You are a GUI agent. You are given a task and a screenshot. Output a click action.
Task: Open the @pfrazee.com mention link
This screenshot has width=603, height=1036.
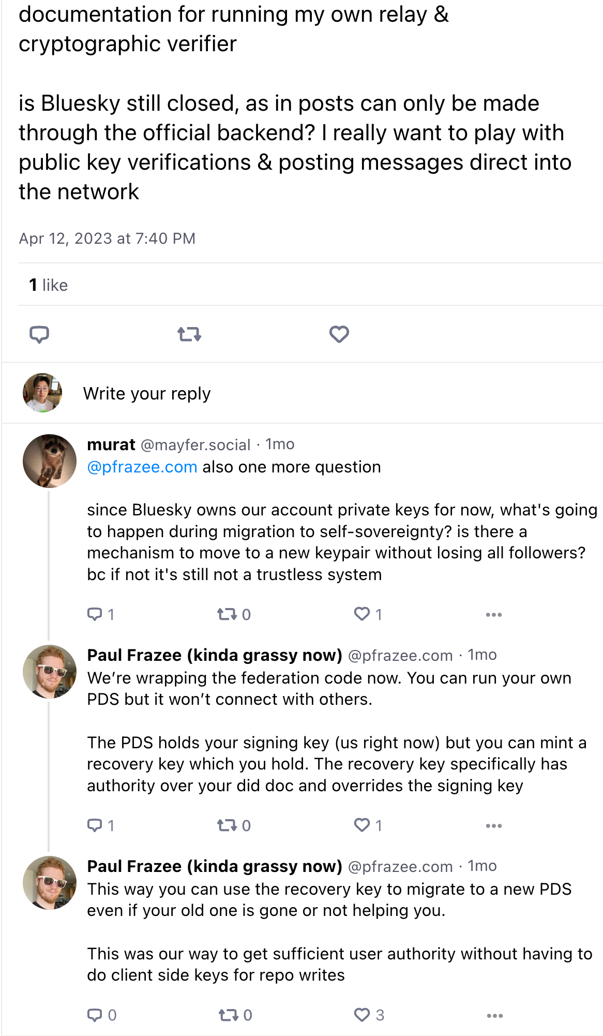tap(142, 467)
